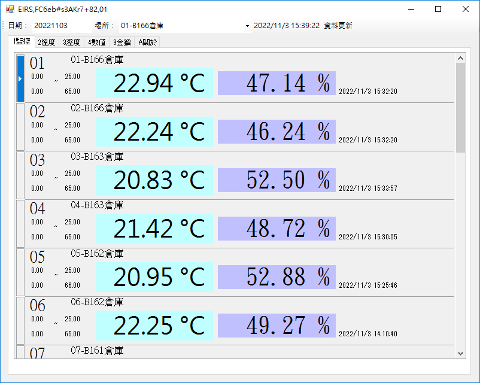Switch to the 1監控 tab
Image resolution: width=480 pixels, height=383 pixels.
22,41
